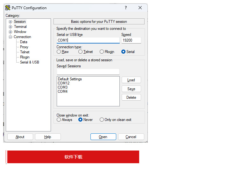Select Window category in tree

click(x=20, y=32)
